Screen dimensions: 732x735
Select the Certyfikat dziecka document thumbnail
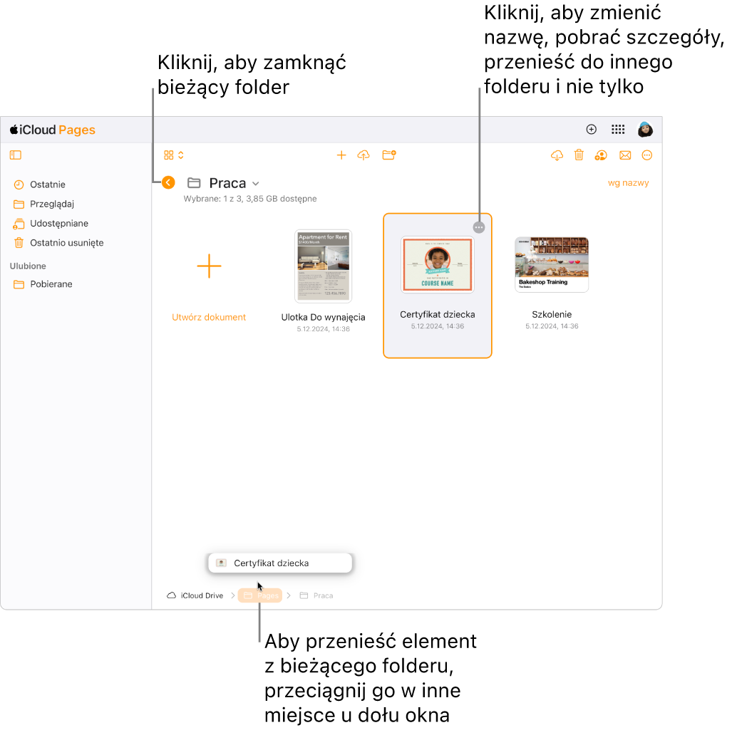point(438,265)
